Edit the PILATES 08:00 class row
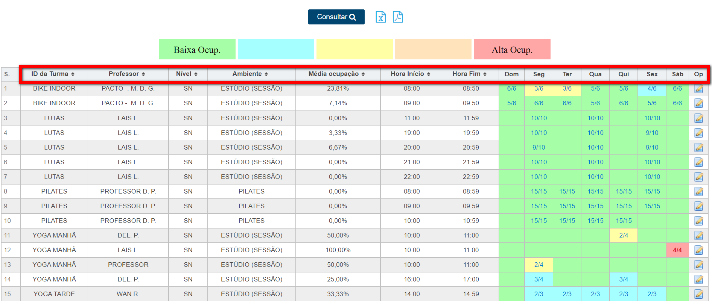 click(x=698, y=191)
